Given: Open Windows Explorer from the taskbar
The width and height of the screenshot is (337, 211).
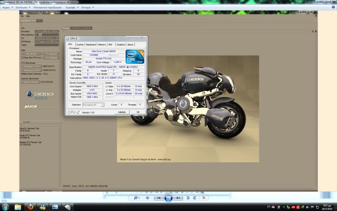Looking at the screenshot, I should point(18,207).
